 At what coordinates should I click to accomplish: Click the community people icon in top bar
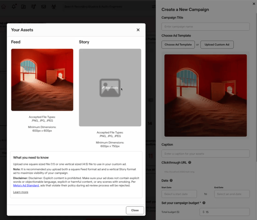[x=54, y=7]
